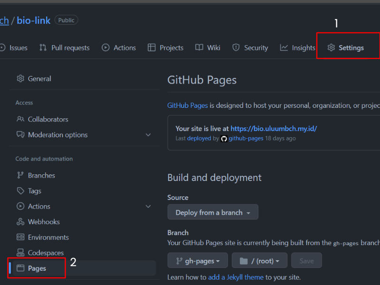Click the branch icon in gh-pages button
The height and width of the screenshot is (285, 380).
point(179,261)
